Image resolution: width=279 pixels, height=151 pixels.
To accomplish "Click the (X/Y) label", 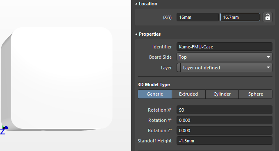I will pyautogui.click(x=167, y=17).
